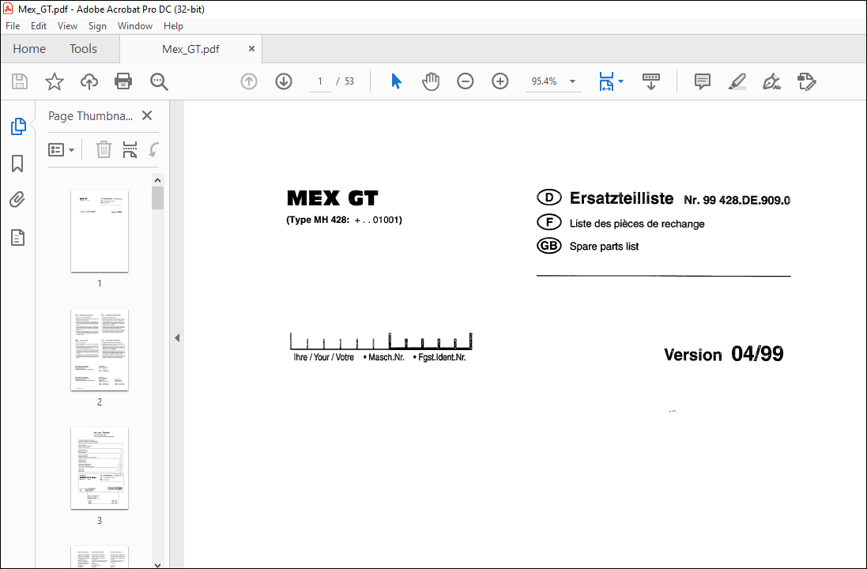Zoom out with the minus button
Viewport: 867px width, 569px height.
465,81
